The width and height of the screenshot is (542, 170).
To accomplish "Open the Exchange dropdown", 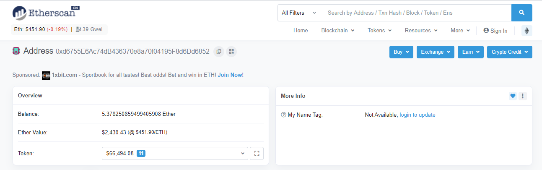I will tap(436, 52).
